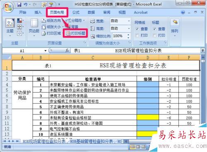Open the 视图 View tab
207x152 pixels.
(x=122, y=12)
